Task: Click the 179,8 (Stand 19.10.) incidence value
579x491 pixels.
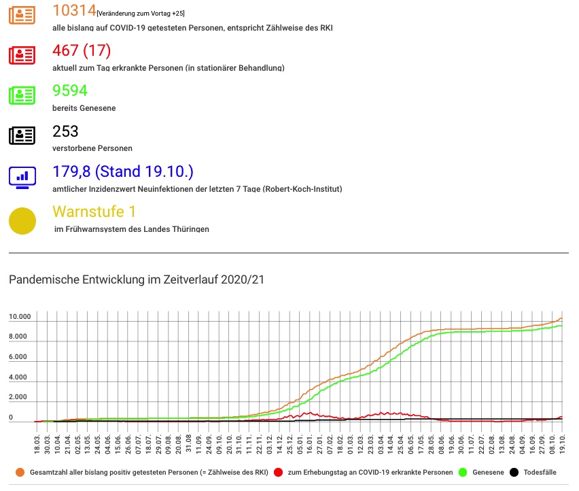Action: 123,171
